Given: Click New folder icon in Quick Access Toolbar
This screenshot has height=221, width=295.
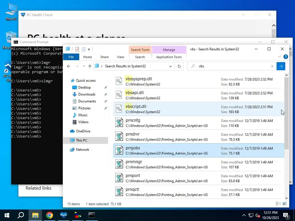Looking at the screenshot, I should coord(84,49).
